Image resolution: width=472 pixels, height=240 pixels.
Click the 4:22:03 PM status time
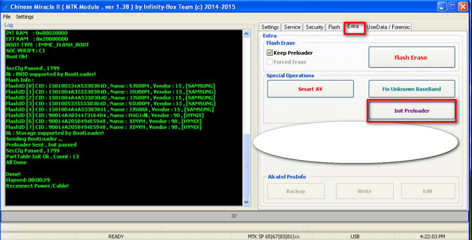click(x=432, y=237)
